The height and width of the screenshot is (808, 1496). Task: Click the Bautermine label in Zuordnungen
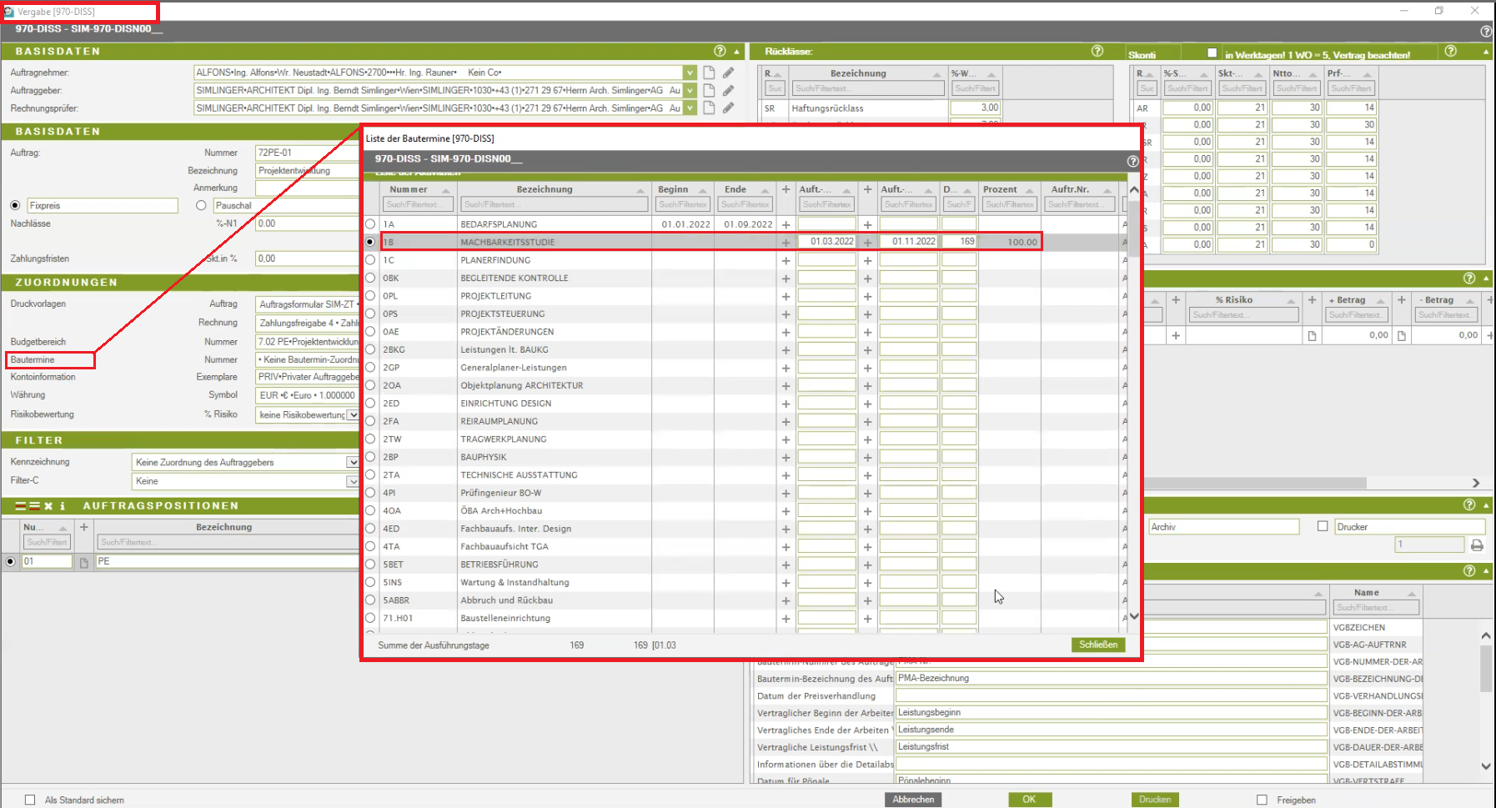point(33,359)
